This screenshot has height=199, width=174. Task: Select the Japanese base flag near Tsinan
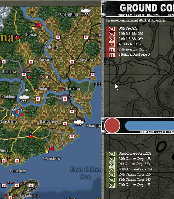(x=86, y=37)
